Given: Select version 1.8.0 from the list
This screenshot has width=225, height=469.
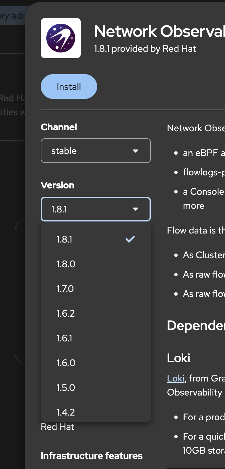Looking at the screenshot, I should [x=66, y=264].
